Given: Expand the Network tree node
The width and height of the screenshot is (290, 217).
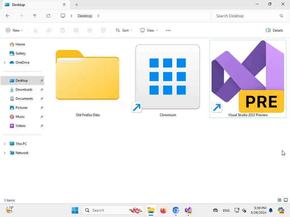Looking at the screenshot, I should click(5, 153).
